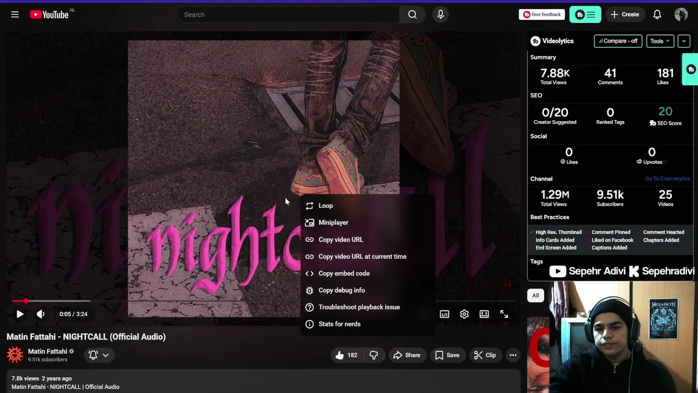Click the Troubleshoot question-mark icon
The height and width of the screenshot is (393, 698).
[x=309, y=307]
